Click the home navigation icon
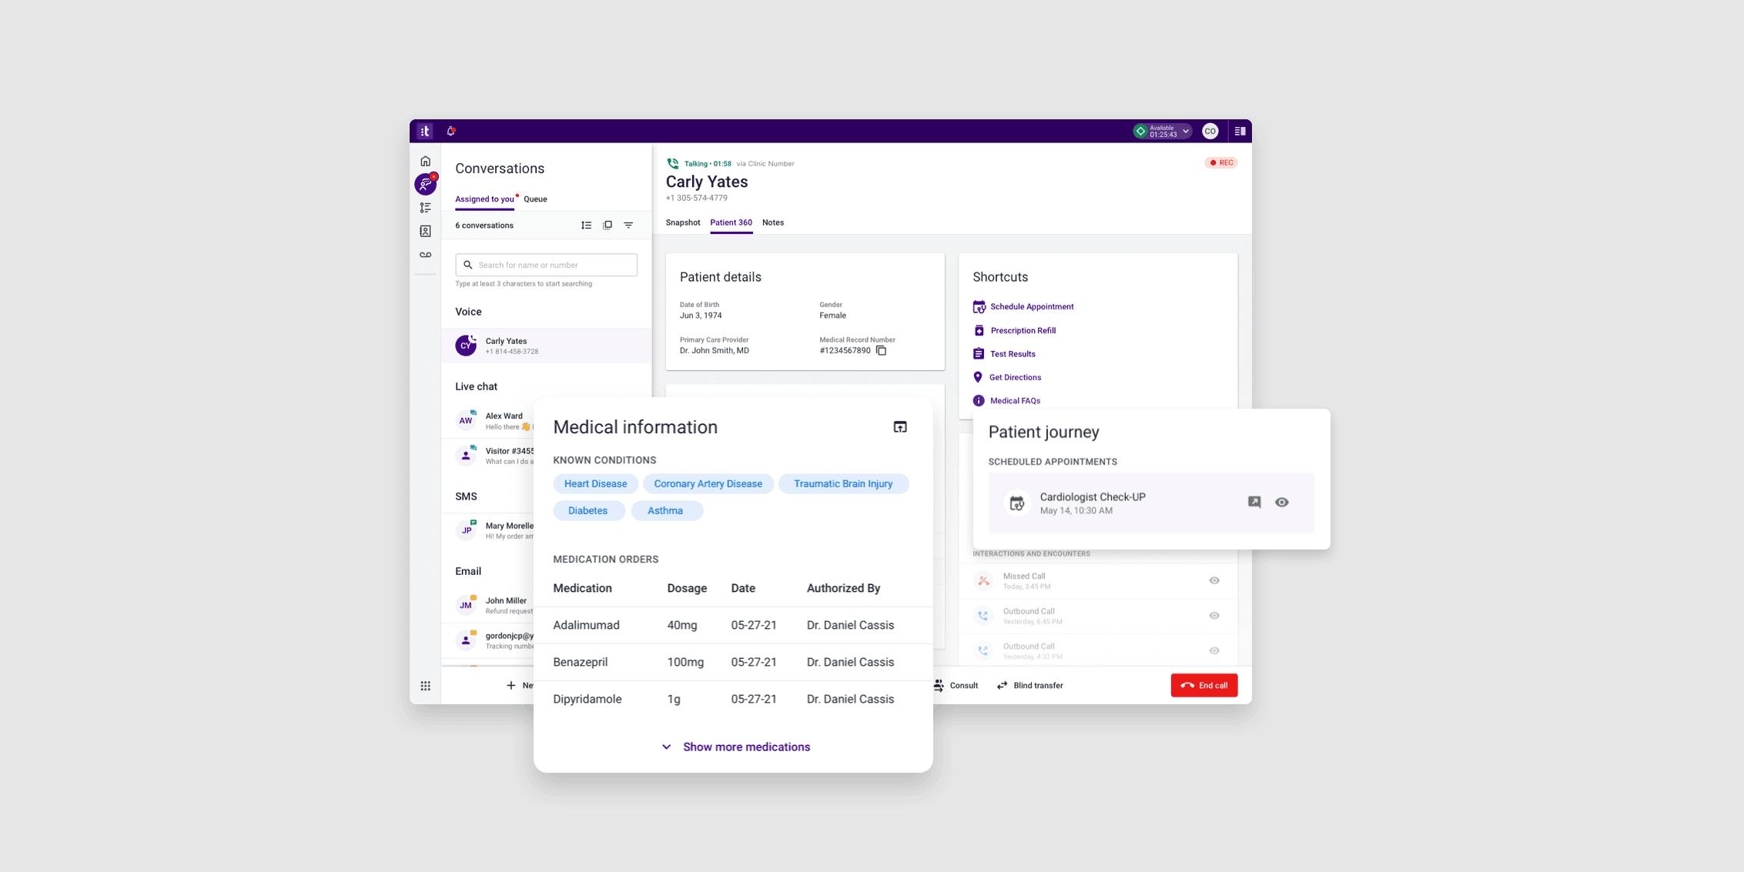 (x=426, y=159)
